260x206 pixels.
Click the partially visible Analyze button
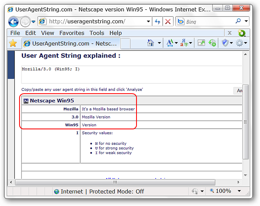(x=238, y=91)
